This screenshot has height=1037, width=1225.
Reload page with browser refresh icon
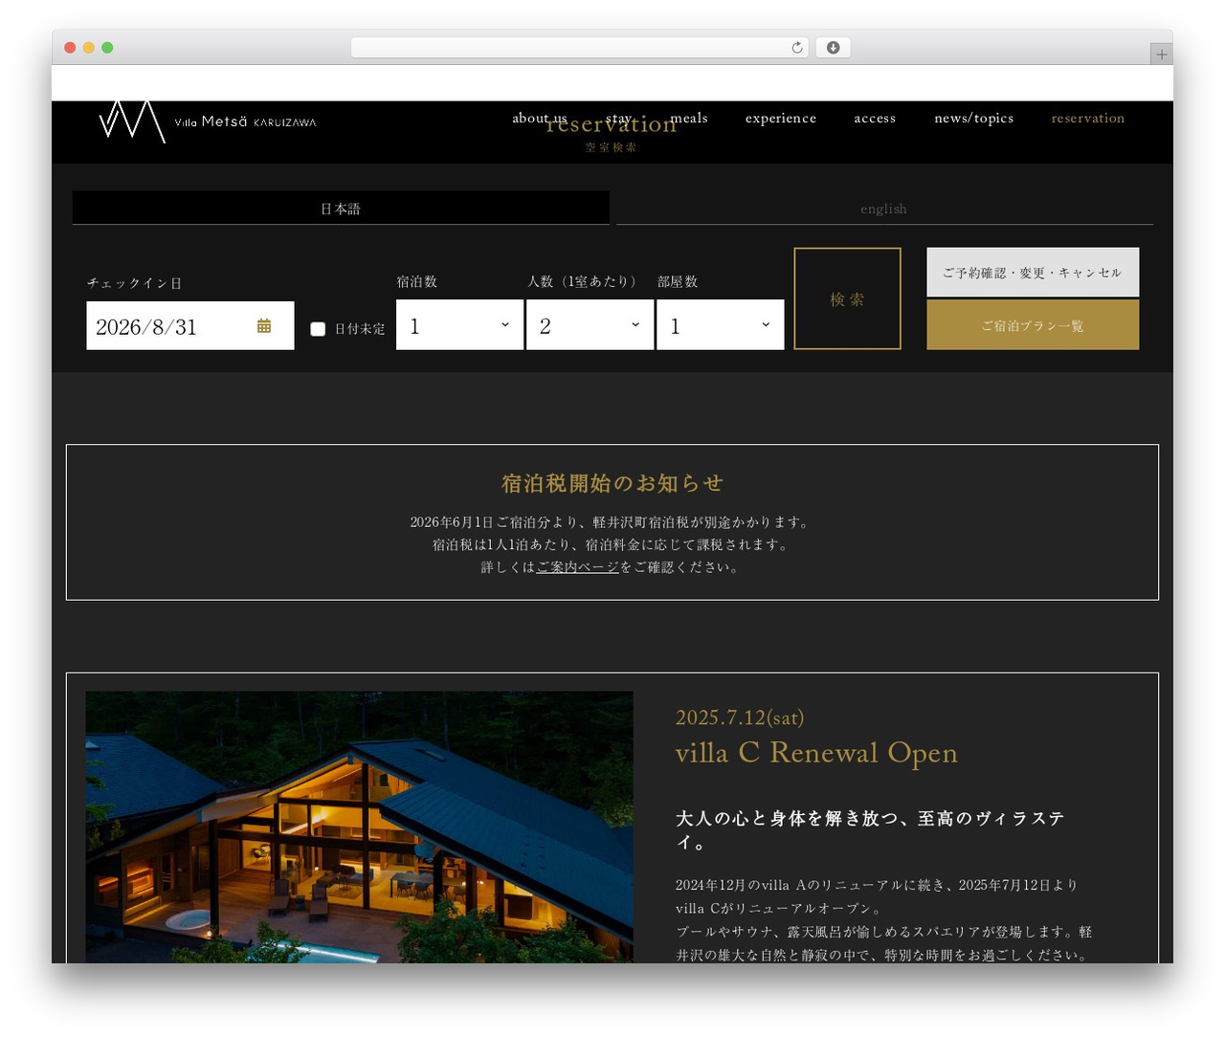tap(796, 48)
